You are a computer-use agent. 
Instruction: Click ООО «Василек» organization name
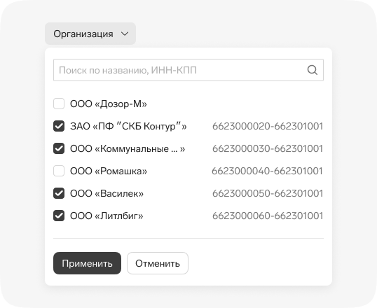(107, 193)
